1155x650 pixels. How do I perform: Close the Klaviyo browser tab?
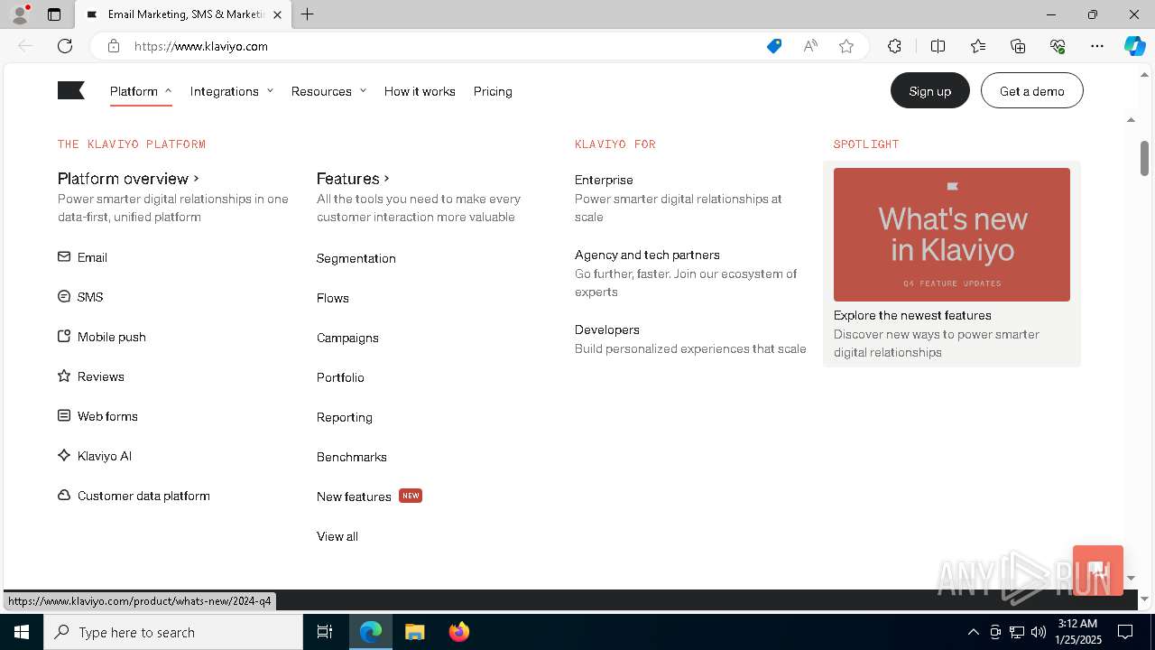[277, 14]
